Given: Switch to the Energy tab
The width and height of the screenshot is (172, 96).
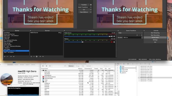Looking at the screenshot, I should point(77,66).
